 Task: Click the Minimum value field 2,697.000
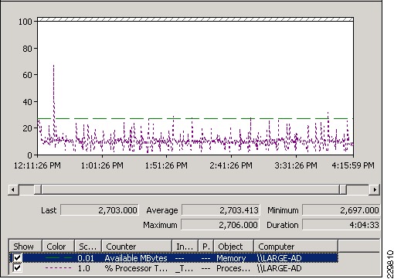pyautogui.click(x=341, y=210)
